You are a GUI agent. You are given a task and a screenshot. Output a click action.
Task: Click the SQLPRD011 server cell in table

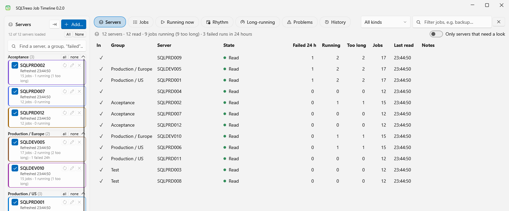coord(169,159)
